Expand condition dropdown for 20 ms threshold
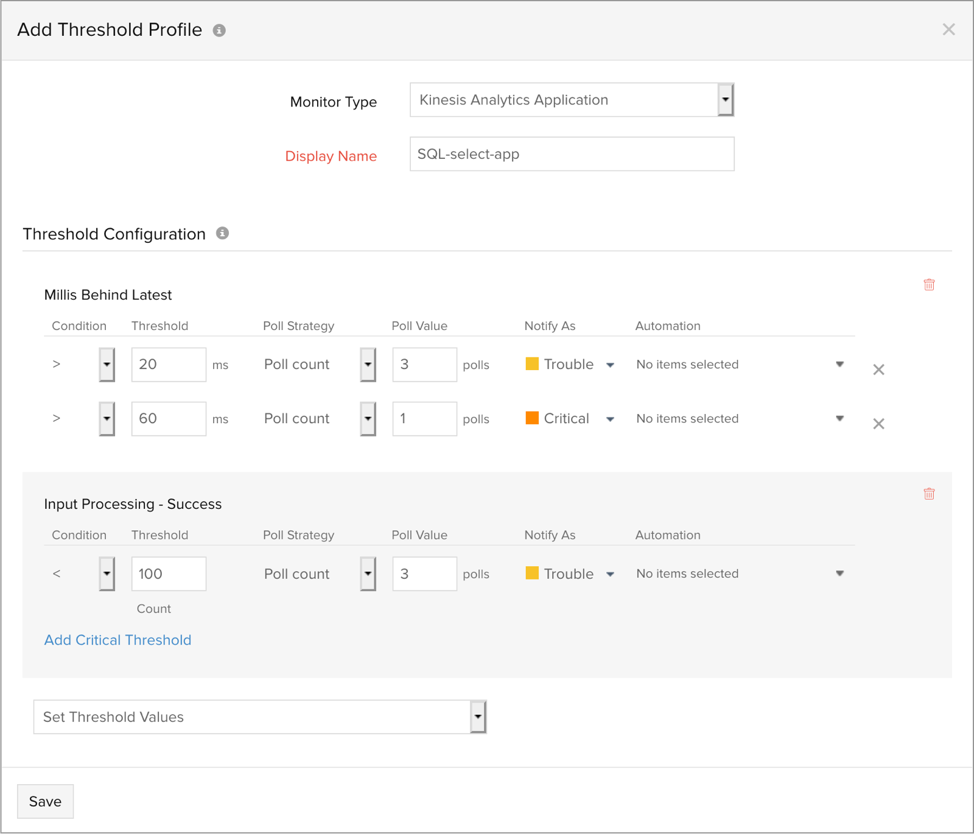Viewport: 974px width, 834px height. pyautogui.click(x=107, y=365)
